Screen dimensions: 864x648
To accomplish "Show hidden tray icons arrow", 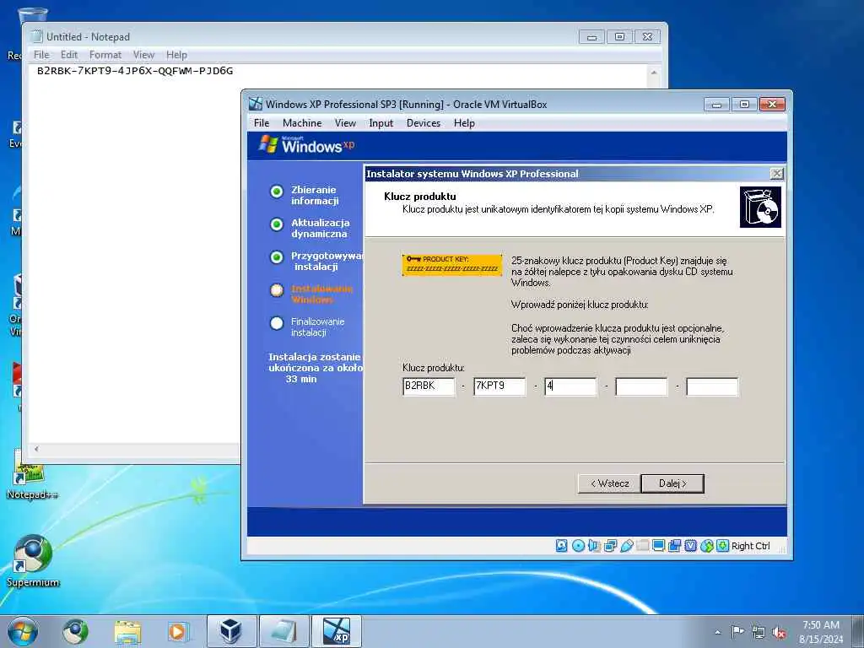I will [x=717, y=633].
